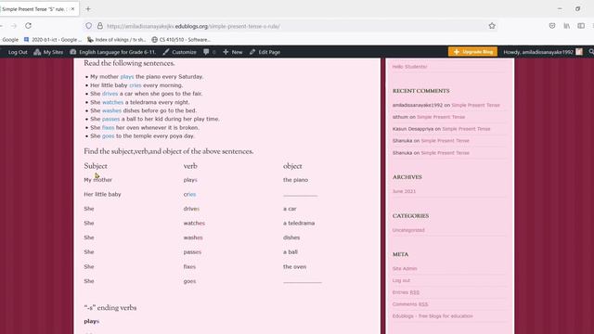The image size is (594, 334).
Task: Open My Sites in admin bar
Action: click(x=48, y=52)
